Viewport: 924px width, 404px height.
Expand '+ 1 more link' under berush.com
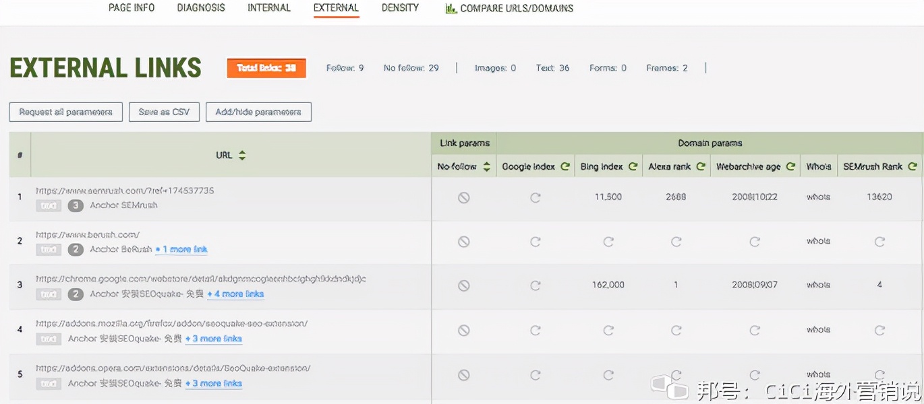tap(181, 250)
